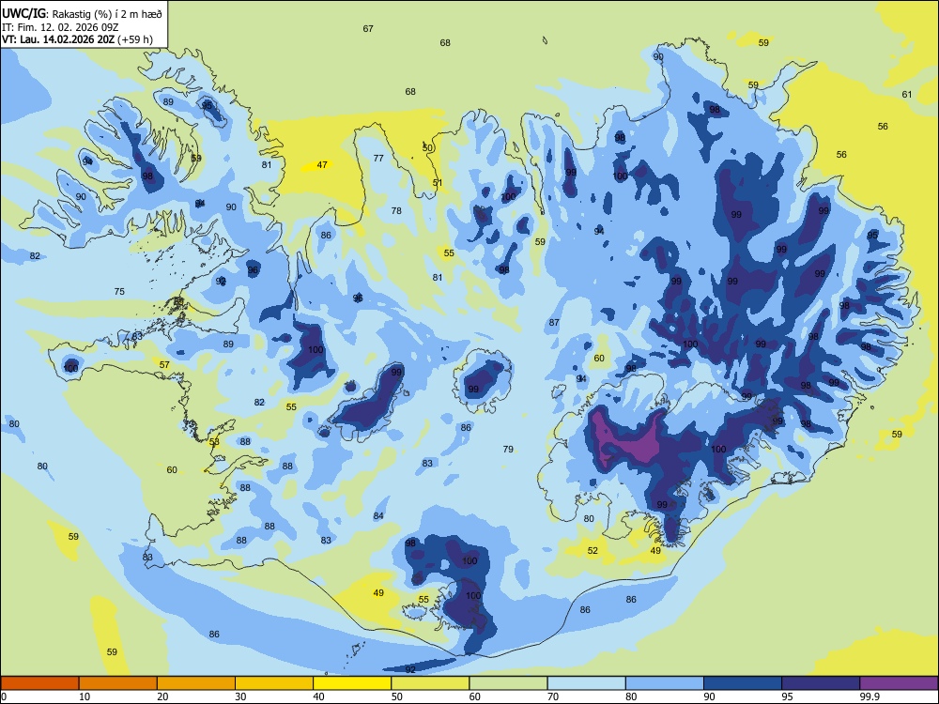
Task: Click the '84' humidity value
Action: (378, 516)
